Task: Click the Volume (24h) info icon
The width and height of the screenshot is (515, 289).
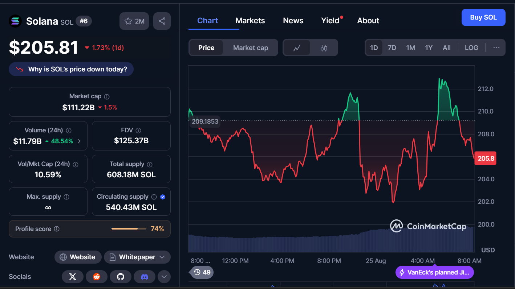Action: click(x=69, y=130)
